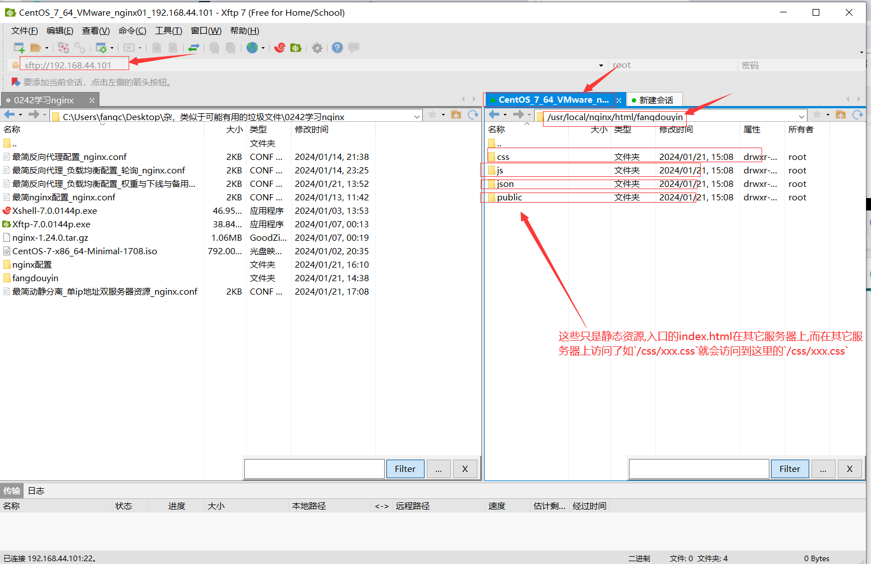Go to parent folder in local pane
This screenshot has width=871, height=564.
[x=456, y=114]
